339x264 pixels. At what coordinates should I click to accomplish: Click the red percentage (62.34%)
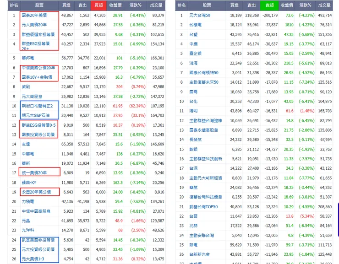coord(137,106)
